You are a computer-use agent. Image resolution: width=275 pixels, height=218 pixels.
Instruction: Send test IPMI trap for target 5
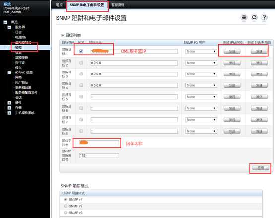(232, 97)
